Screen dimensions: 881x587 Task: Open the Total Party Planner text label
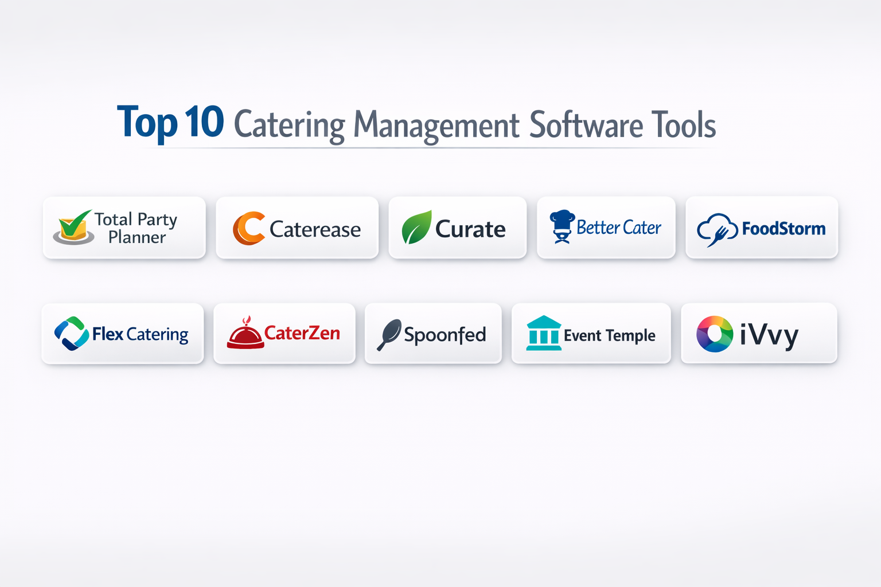pos(137,228)
